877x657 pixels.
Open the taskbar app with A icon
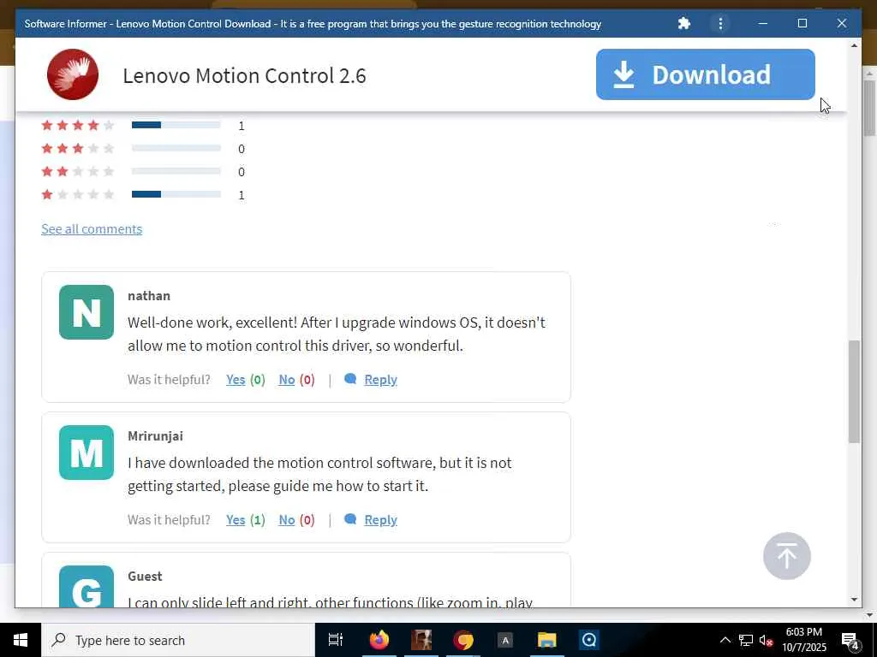(x=504, y=640)
